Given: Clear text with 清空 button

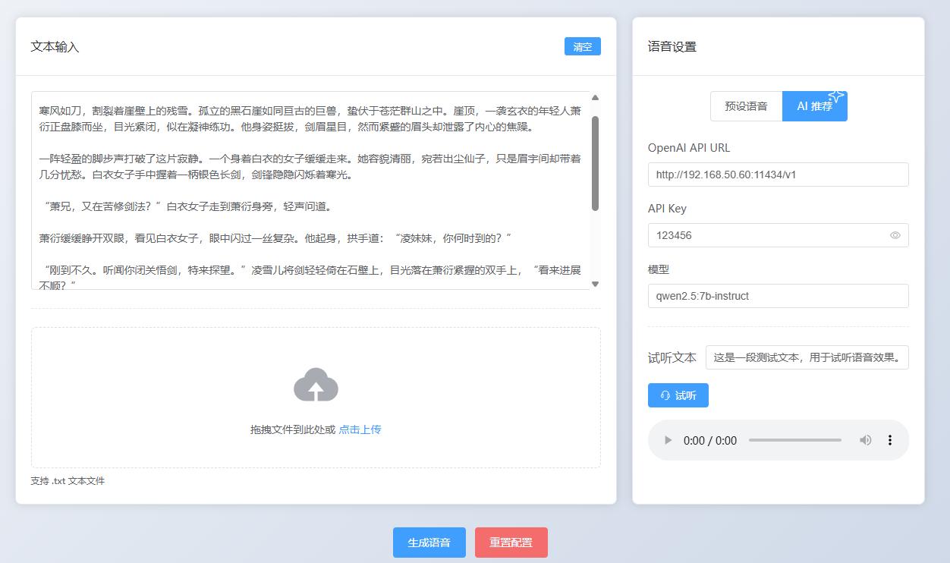Looking at the screenshot, I should click(x=582, y=47).
